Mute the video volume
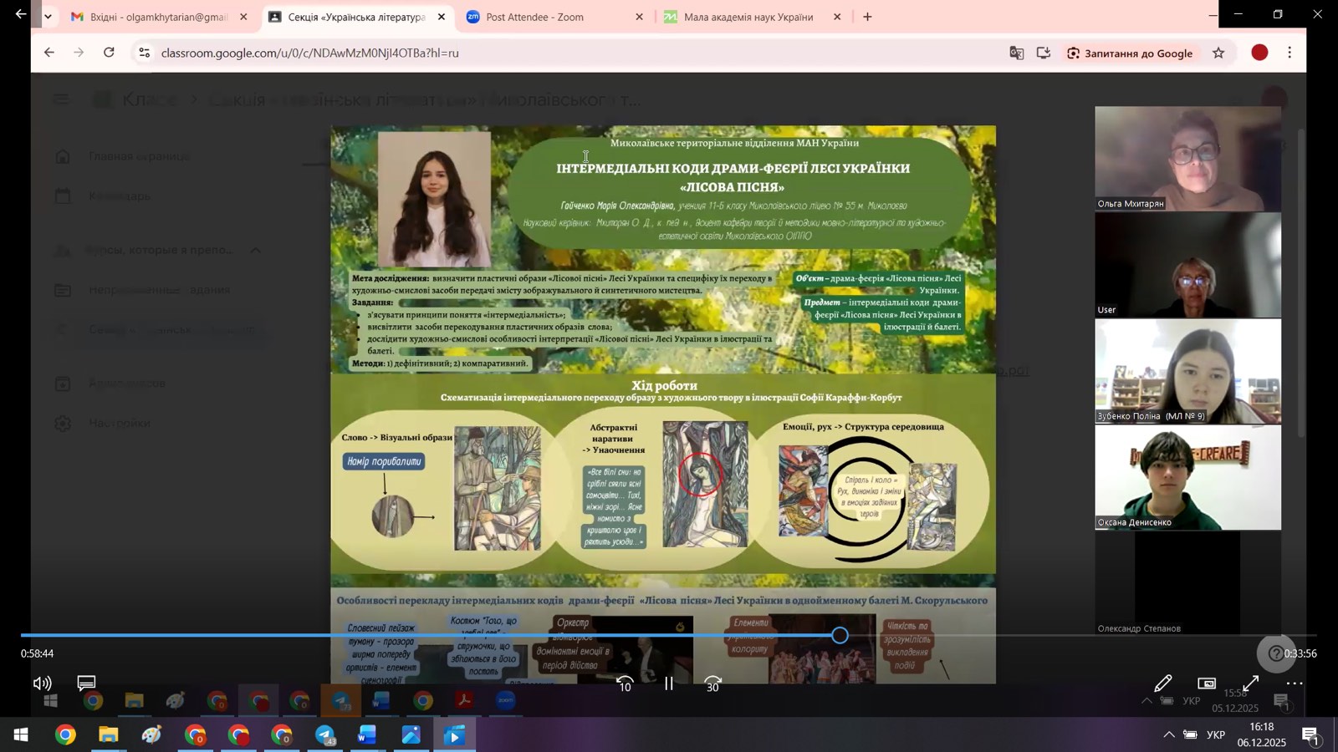The image size is (1338, 752). coord(42,683)
